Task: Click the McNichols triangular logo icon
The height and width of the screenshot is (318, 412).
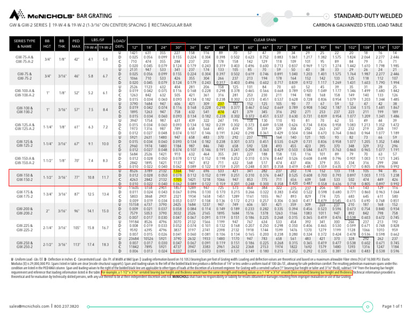Action: [x=17, y=15]
